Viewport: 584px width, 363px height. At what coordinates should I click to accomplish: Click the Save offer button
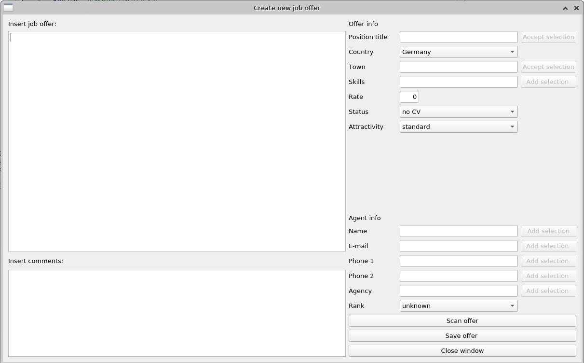click(462, 335)
